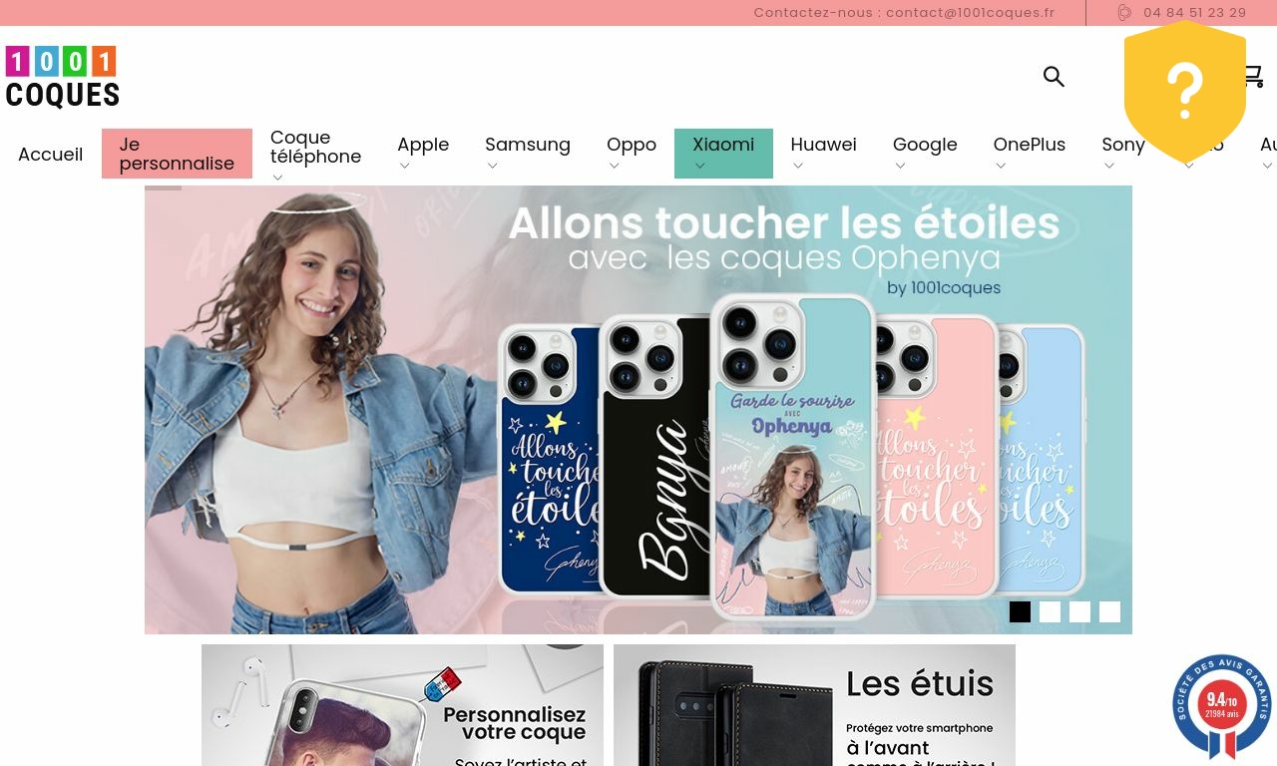Expand the Coque téléphone submenu chevron
Viewport: 1277px width, 766px height.
pyautogui.click(x=277, y=178)
